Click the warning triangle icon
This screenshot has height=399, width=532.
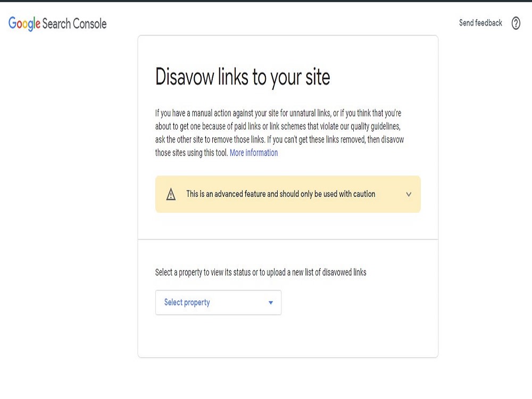[x=171, y=194]
